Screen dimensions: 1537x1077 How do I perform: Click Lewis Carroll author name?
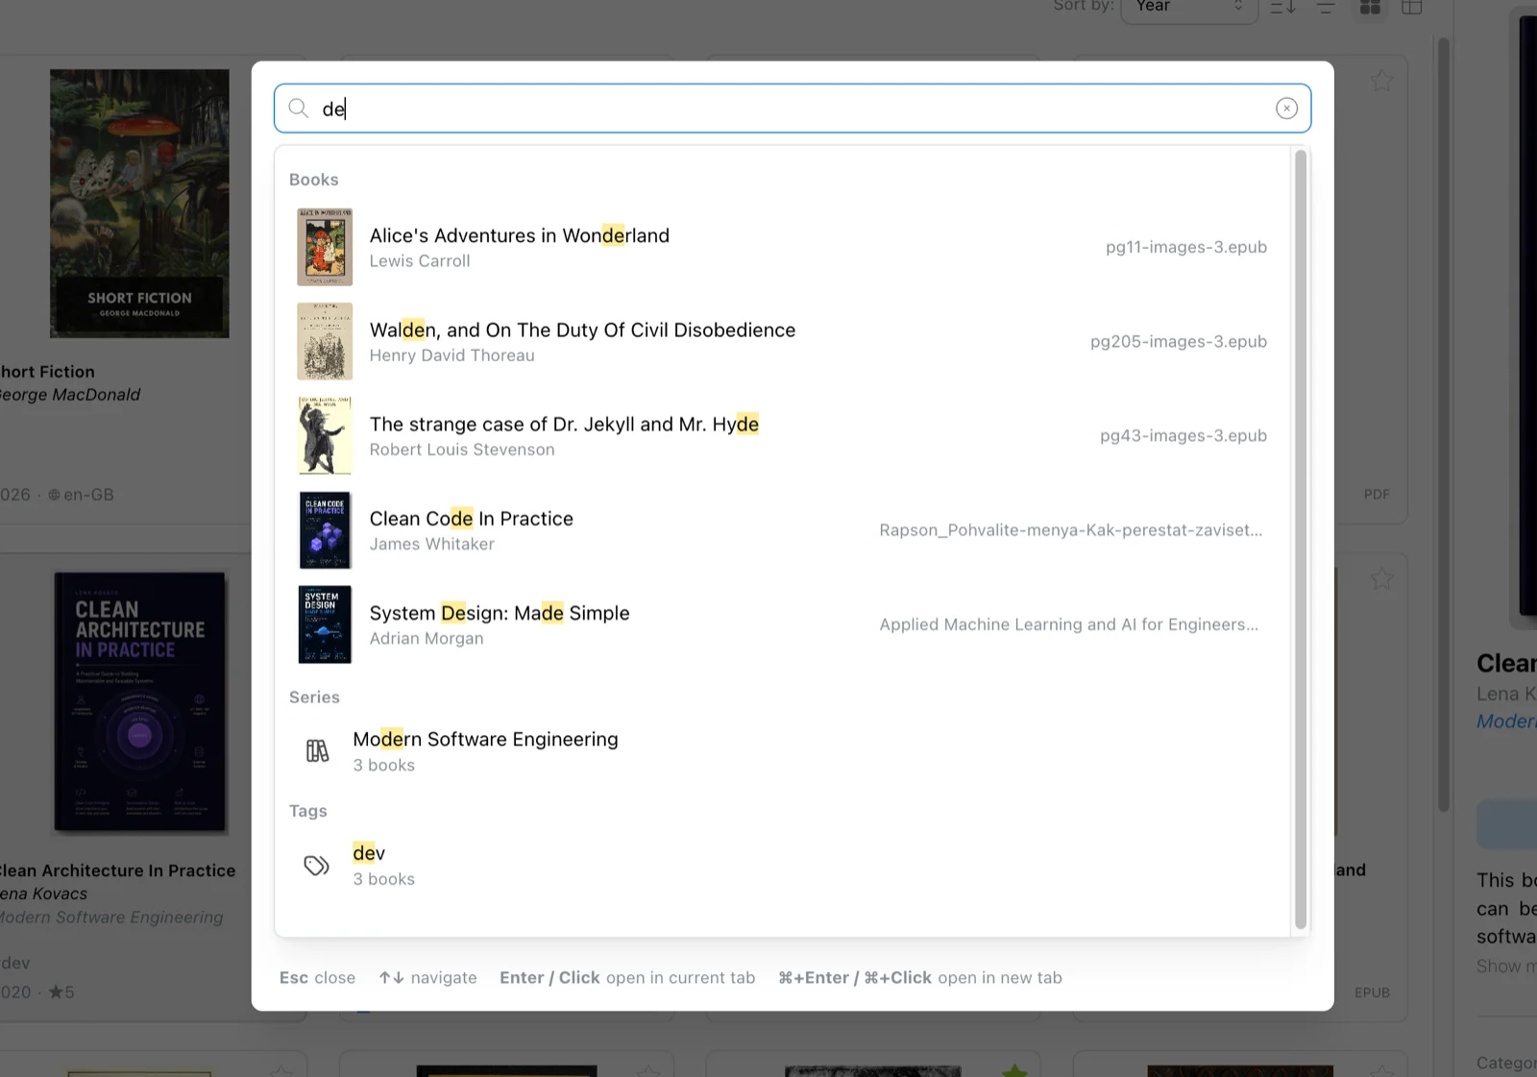(x=420, y=261)
